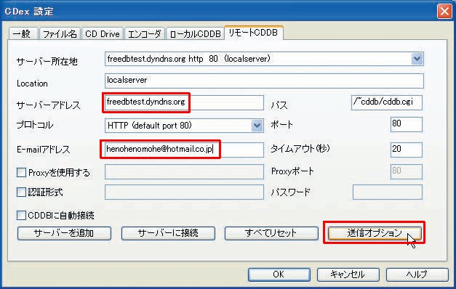Toggle the CDDBに自動接続 checkbox
The image size is (456, 289).
click(x=21, y=215)
